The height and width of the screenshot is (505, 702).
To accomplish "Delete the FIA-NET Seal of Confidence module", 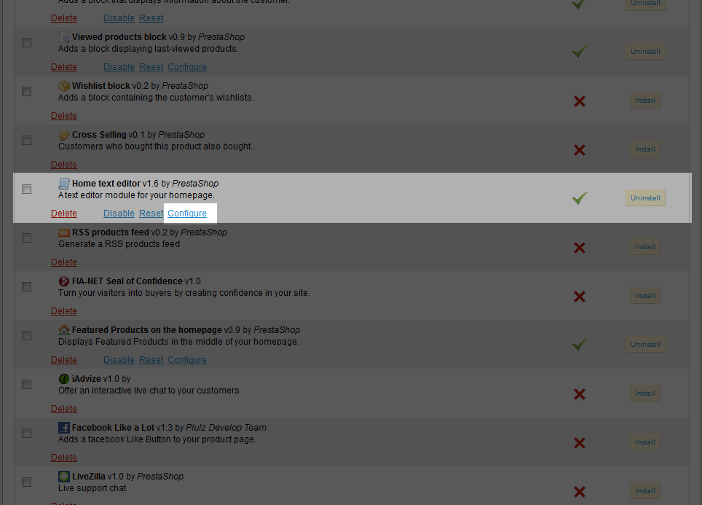I will (x=64, y=311).
